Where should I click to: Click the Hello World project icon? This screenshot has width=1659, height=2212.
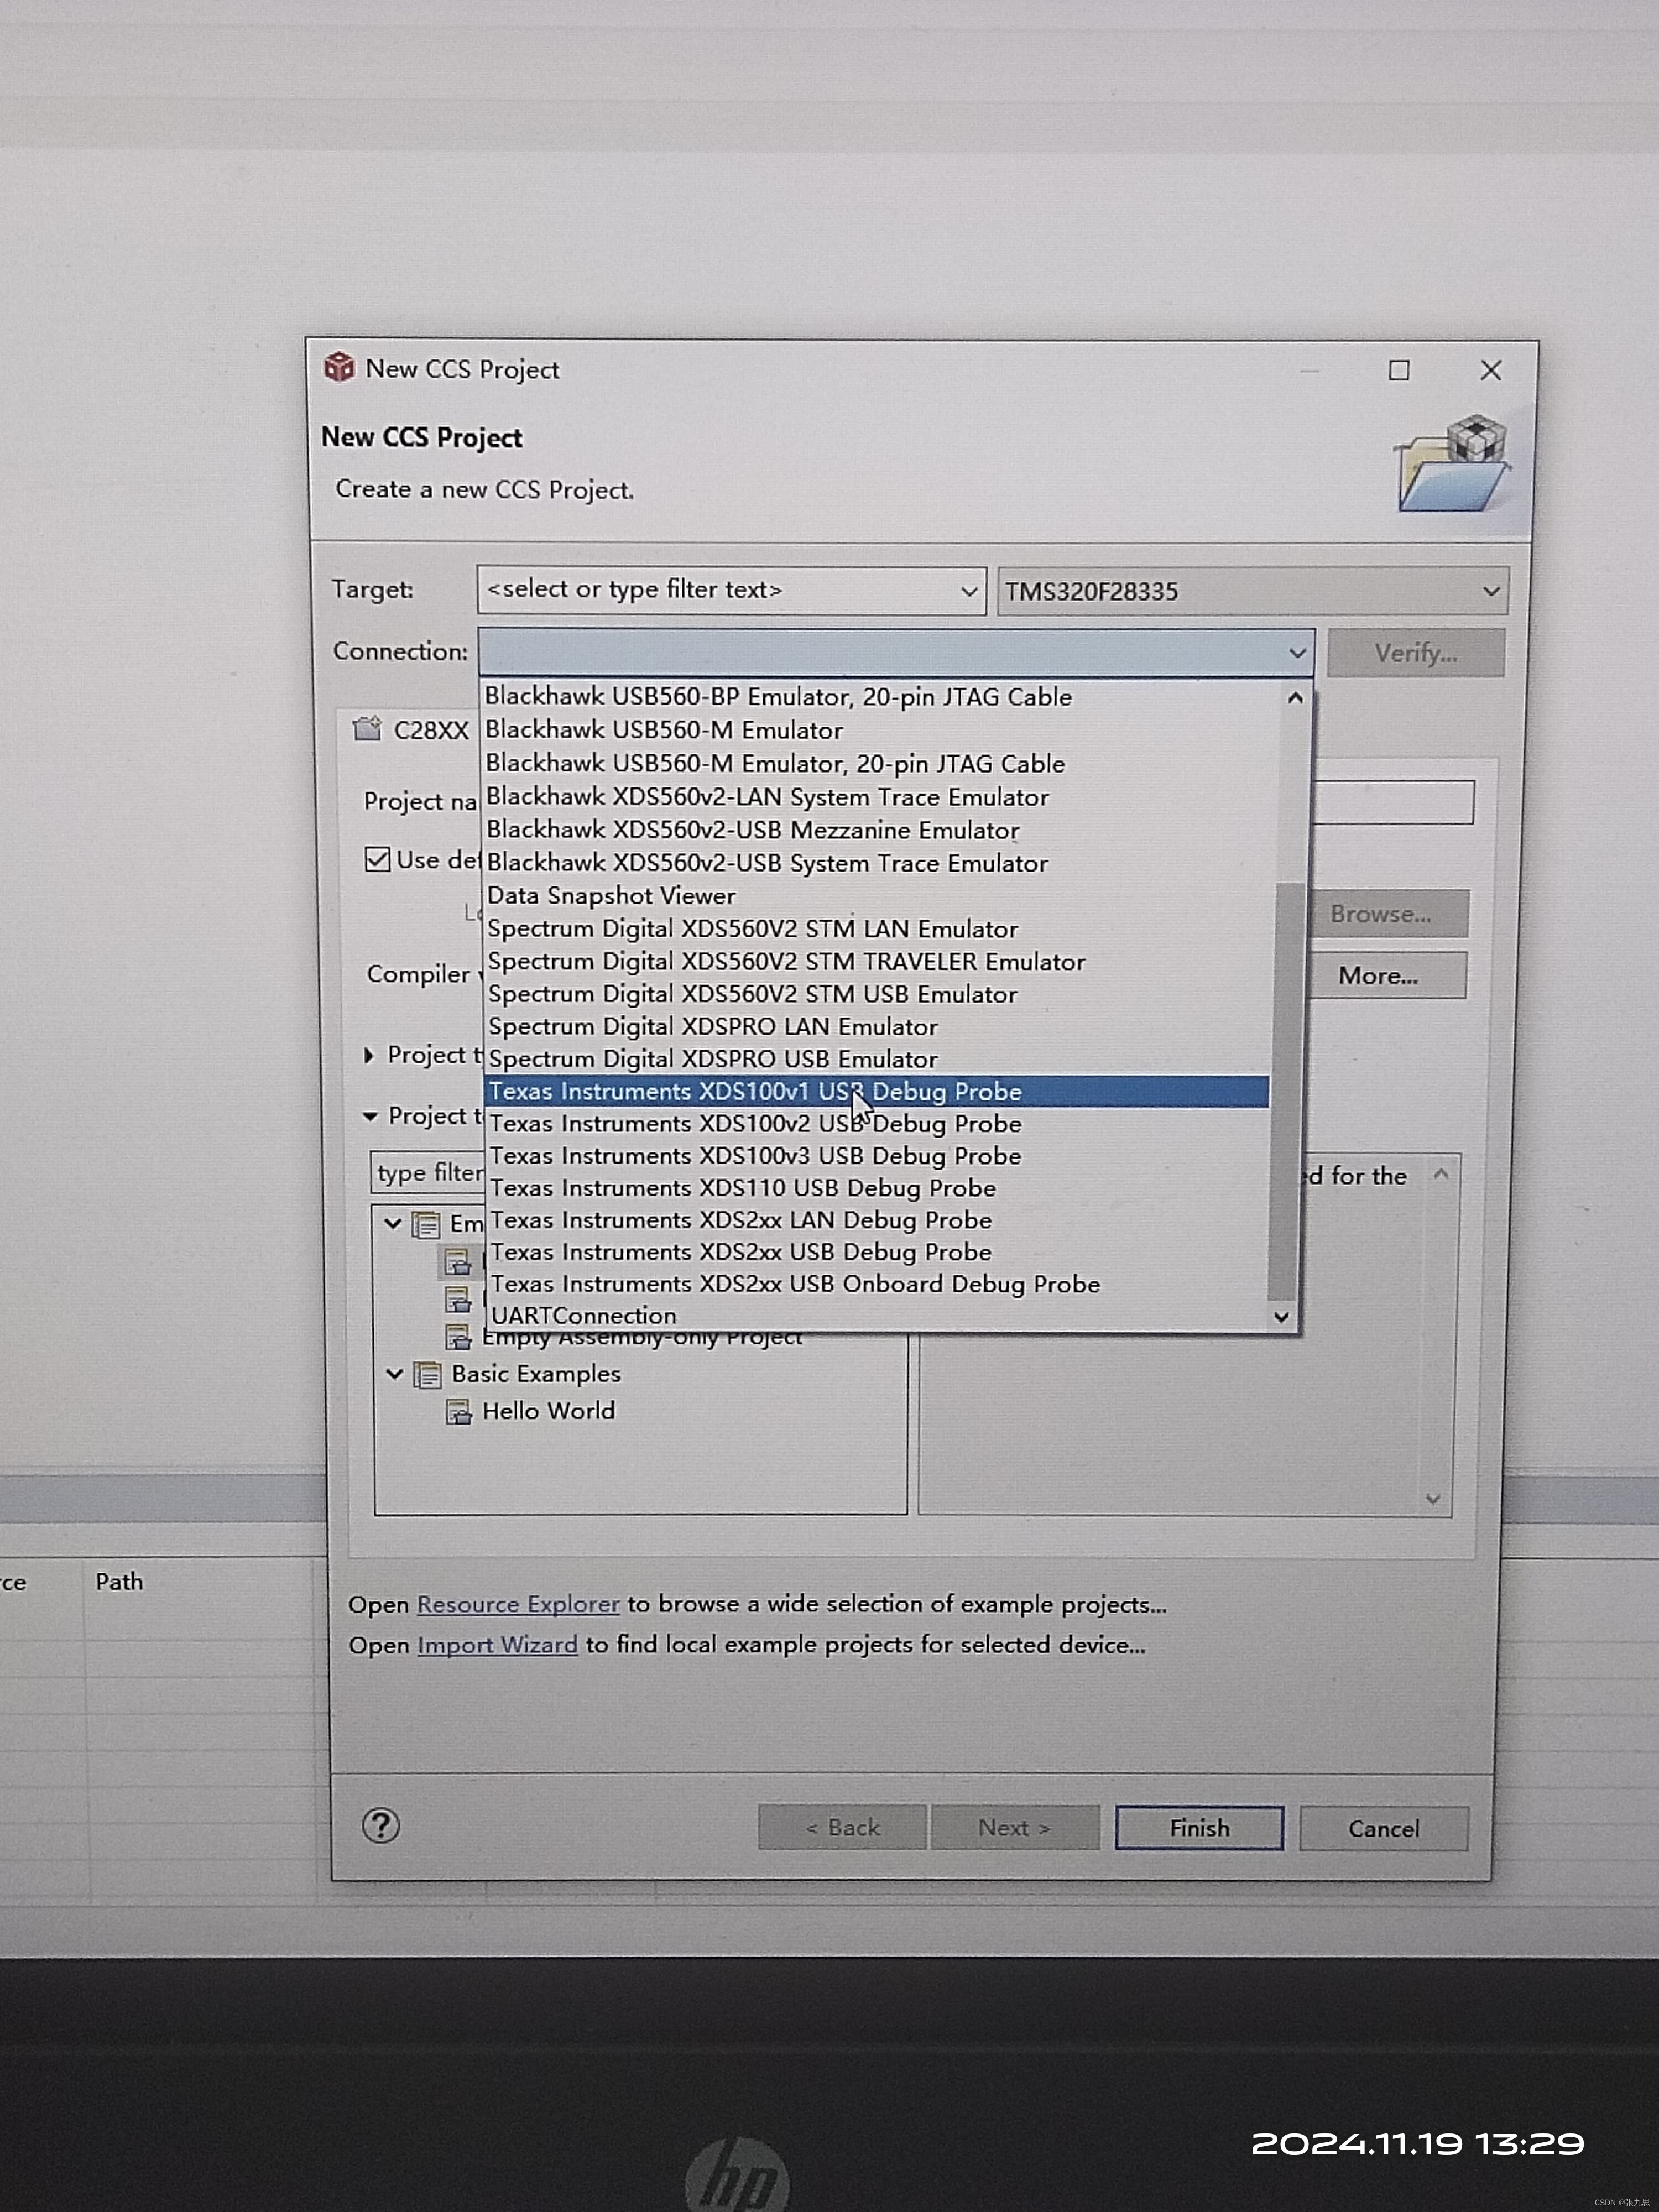tap(458, 1412)
